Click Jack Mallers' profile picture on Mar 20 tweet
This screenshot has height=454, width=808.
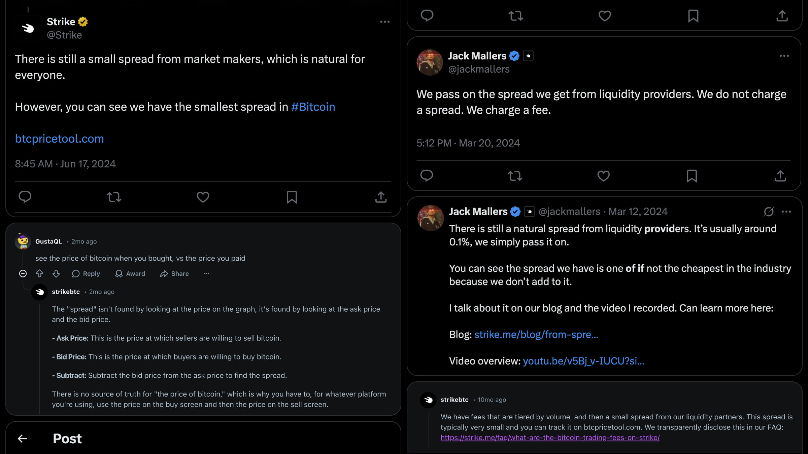click(430, 63)
